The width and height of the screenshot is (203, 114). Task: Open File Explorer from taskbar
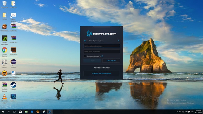(26, 112)
